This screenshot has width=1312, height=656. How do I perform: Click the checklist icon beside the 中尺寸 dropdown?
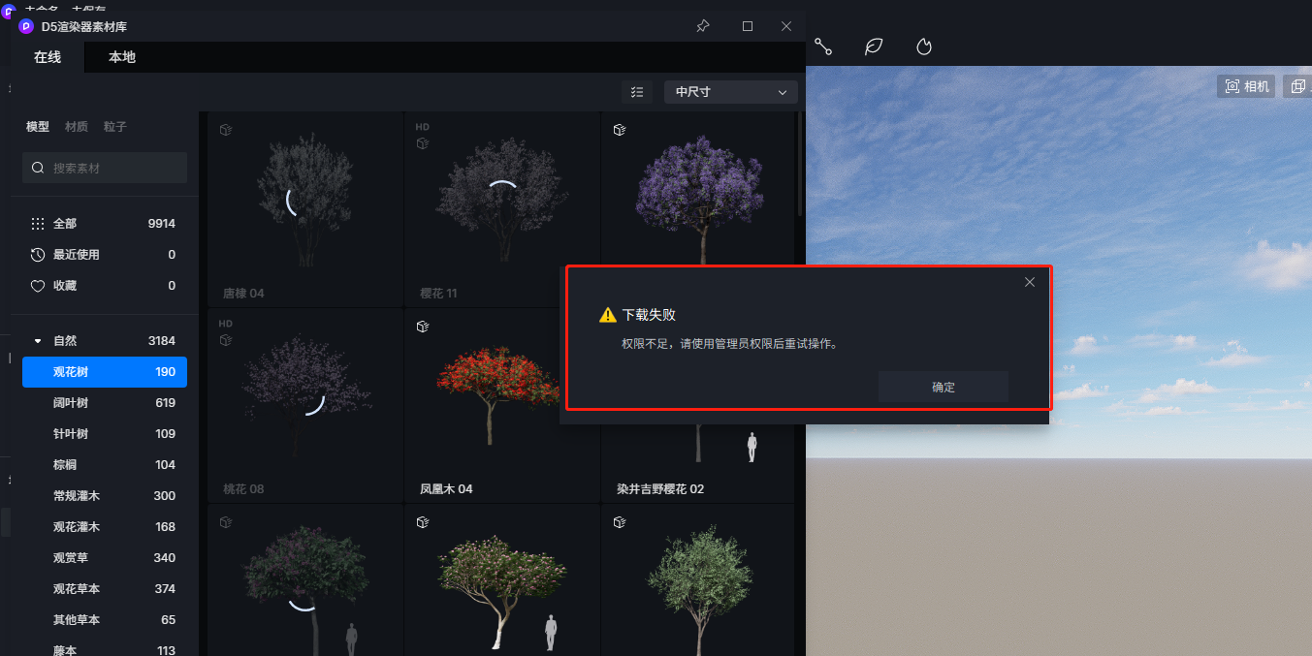(637, 92)
